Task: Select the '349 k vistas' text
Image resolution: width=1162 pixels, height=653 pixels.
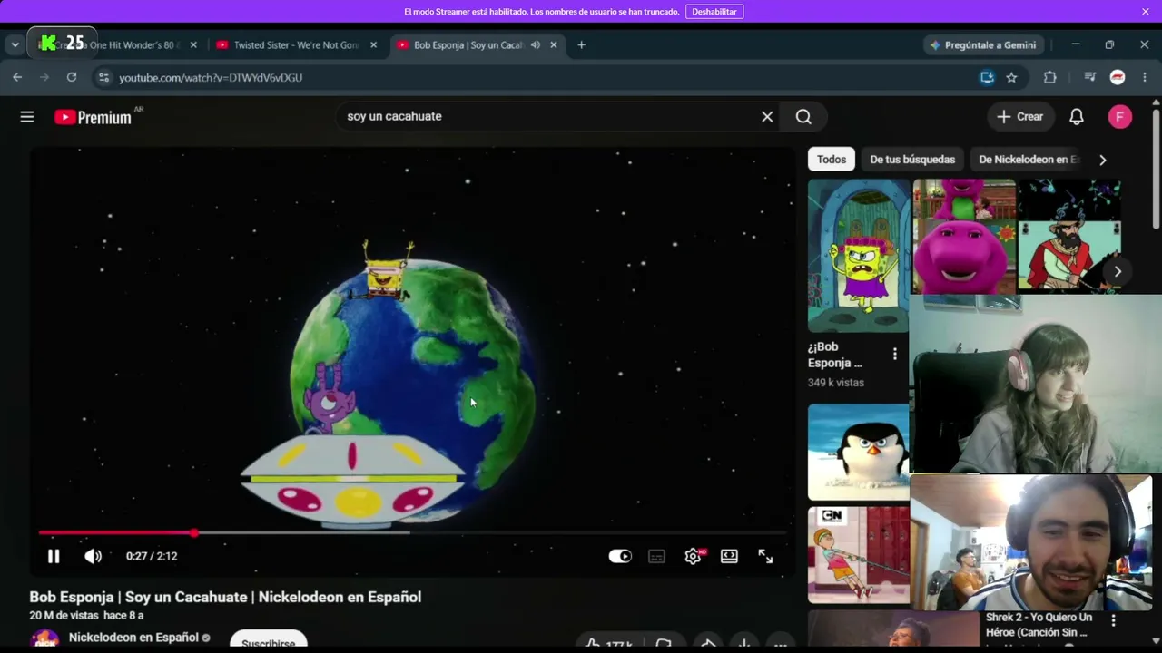Action: 836,383
